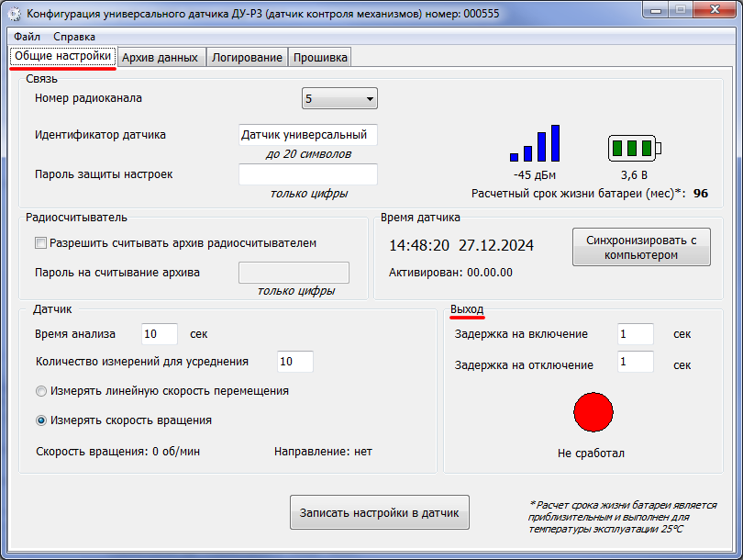Image resolution: width=743 pixels, height=560 pixels.
Task: Click the red output status indicator circle
Action: point(593,412)
